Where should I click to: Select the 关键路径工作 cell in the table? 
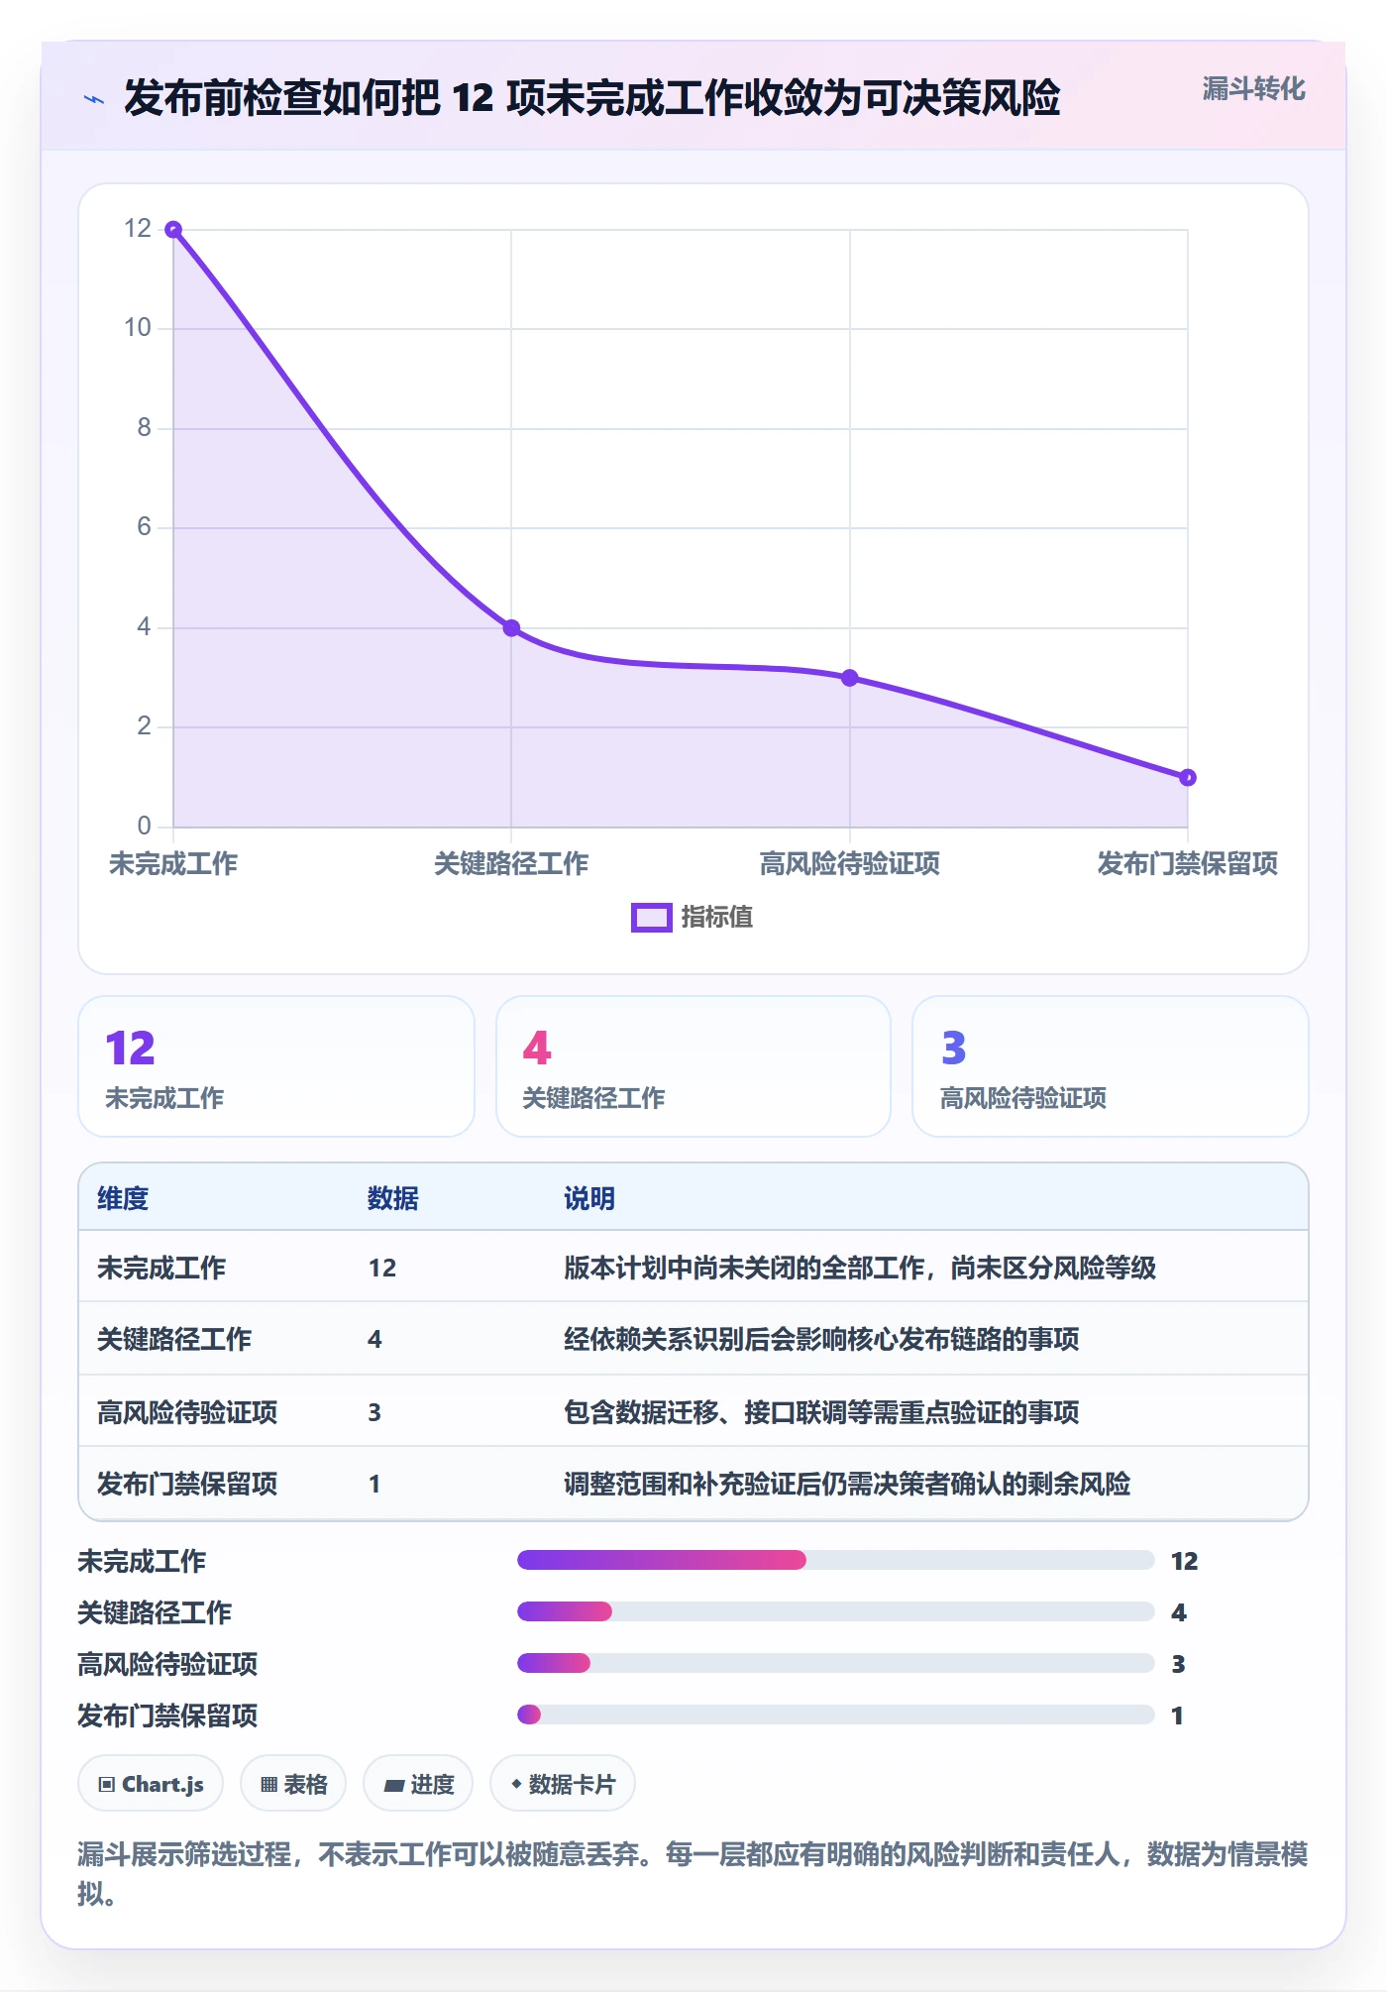[174, 1340]
